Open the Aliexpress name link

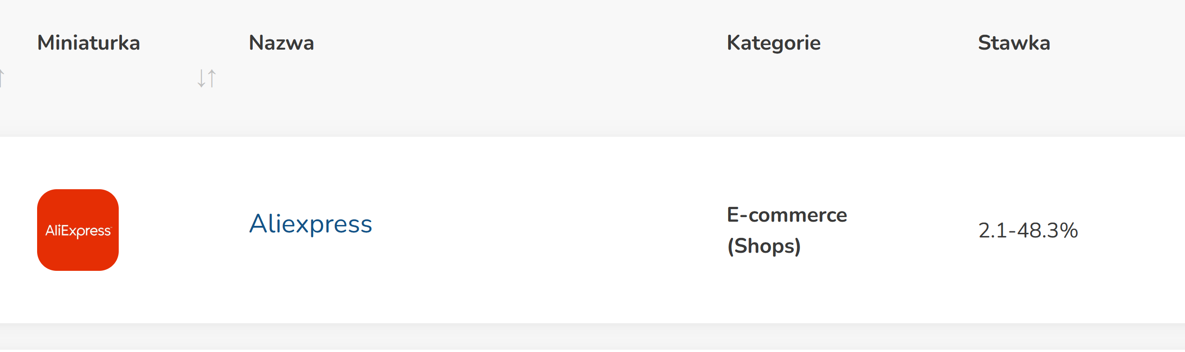(310, 224)
